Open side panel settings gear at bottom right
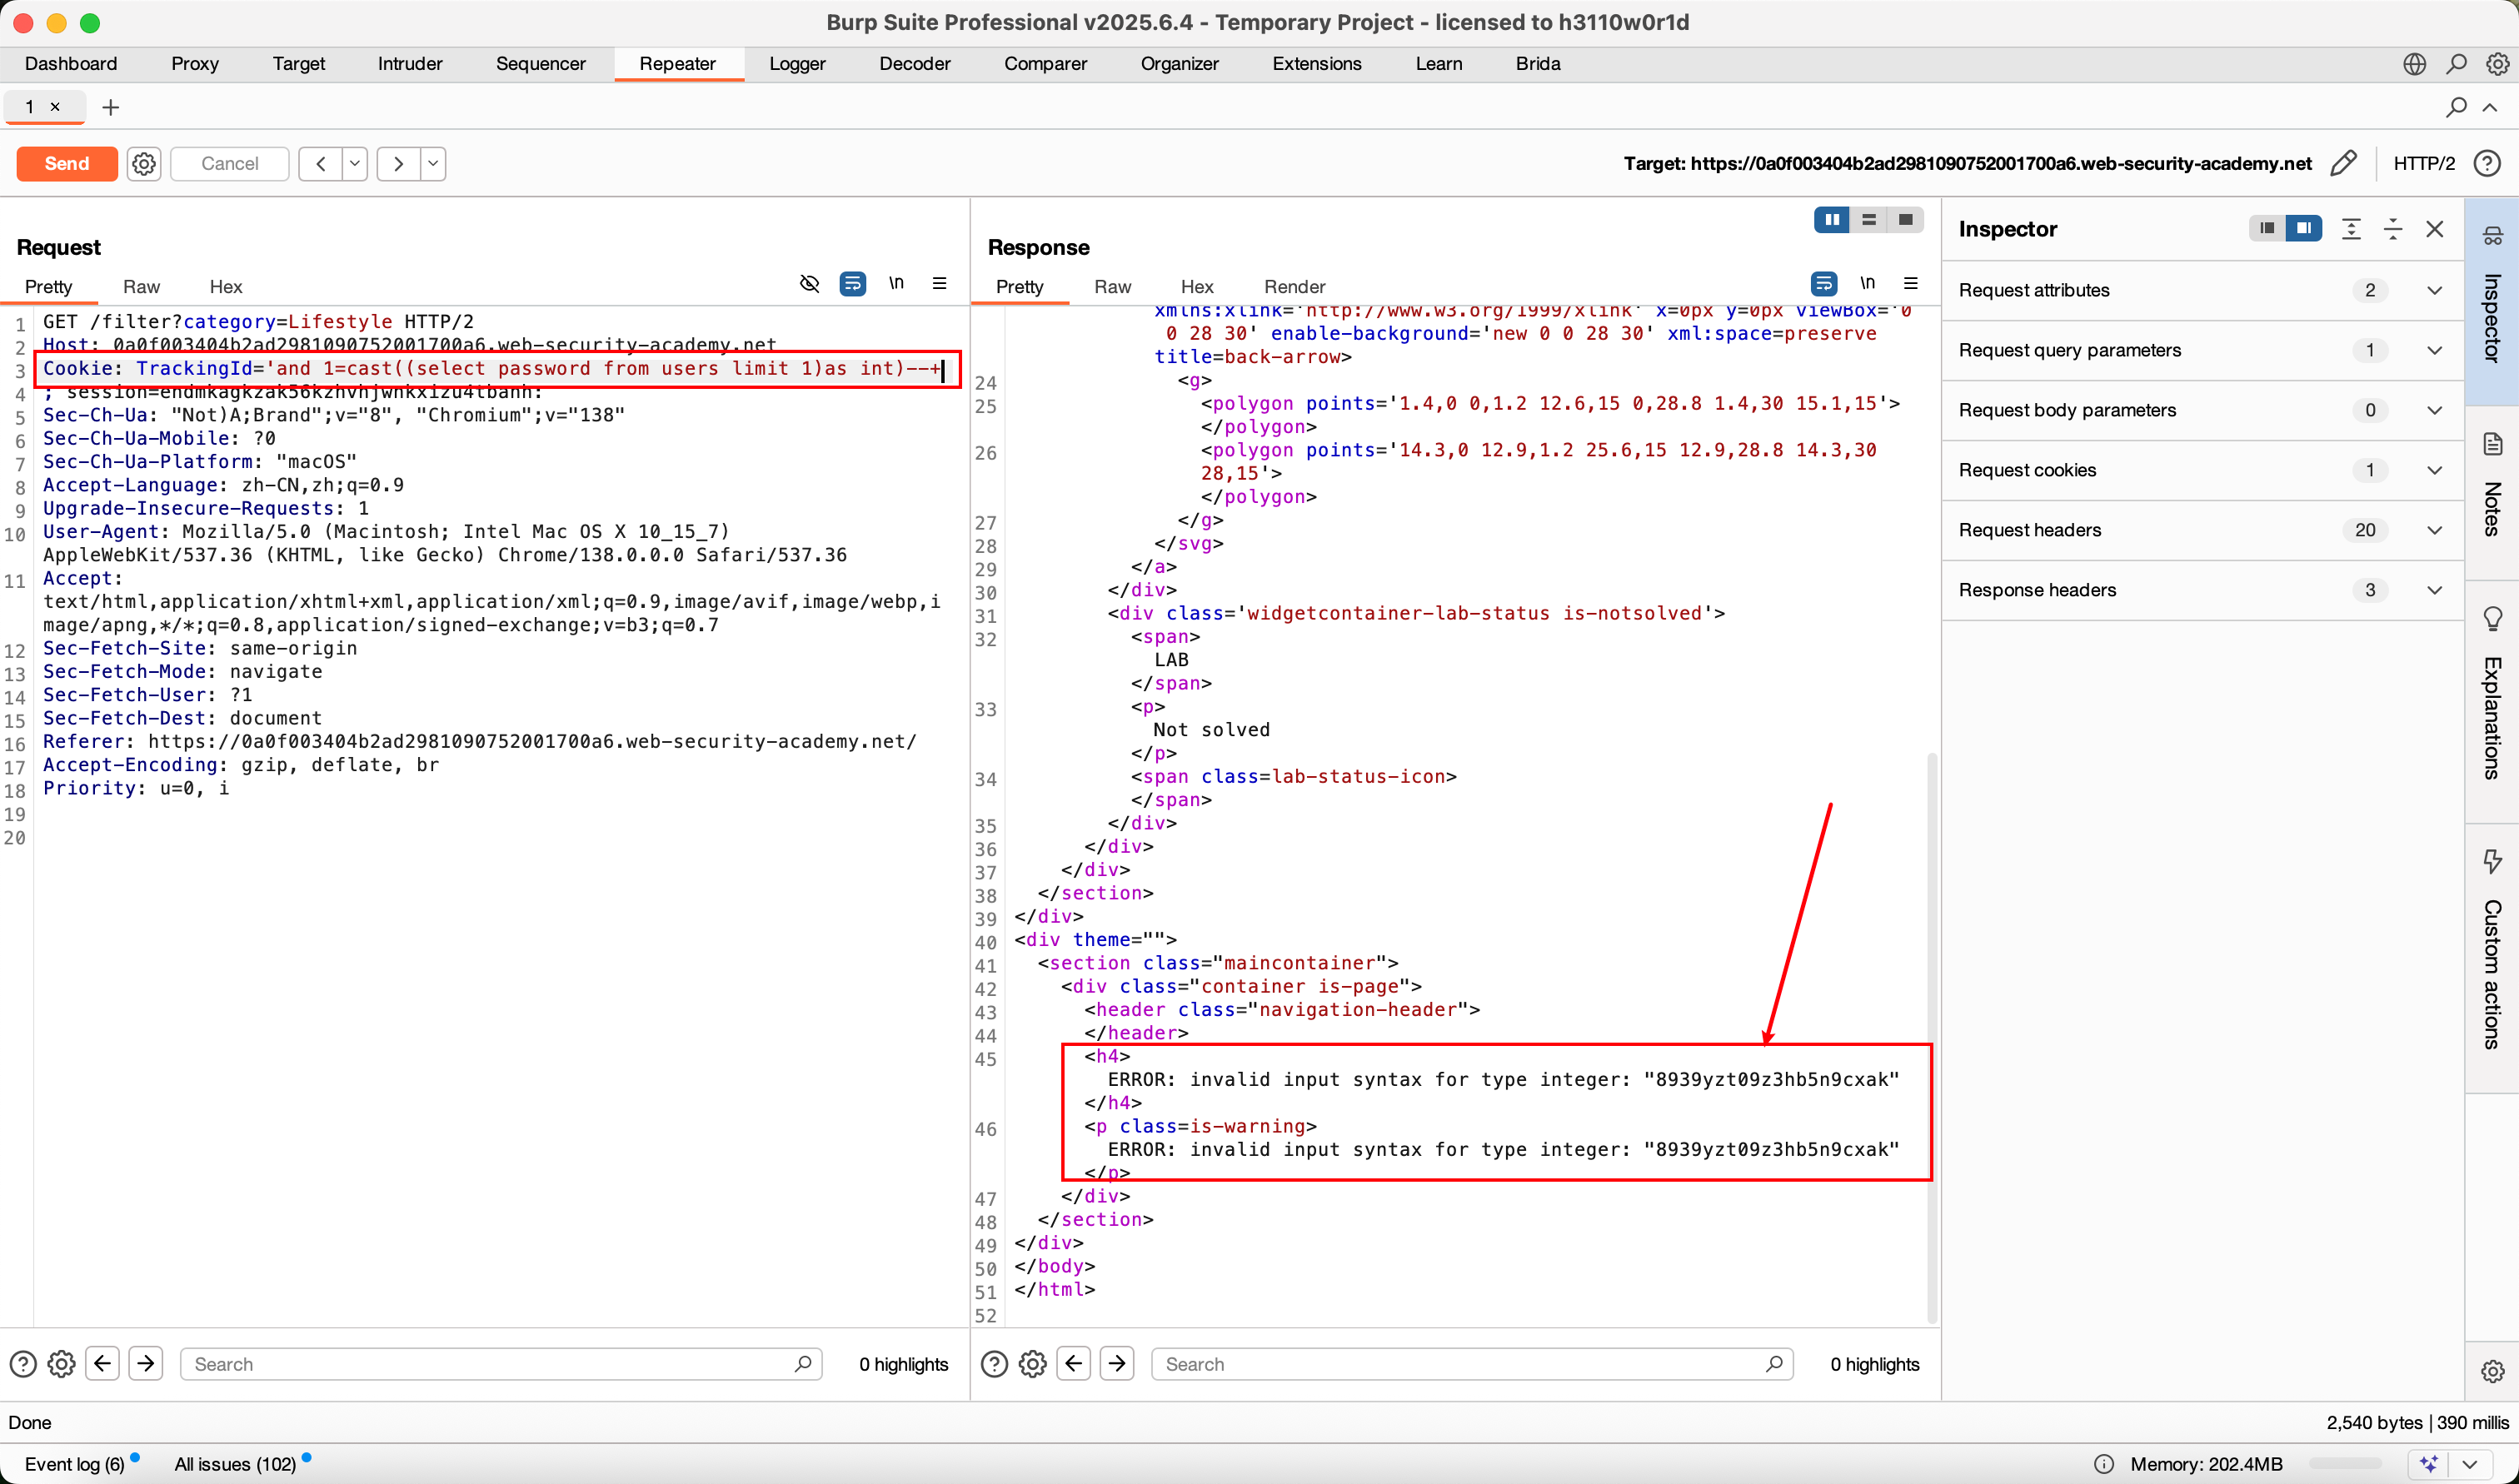2519x1484 pixels. tap(2492, 1370)
